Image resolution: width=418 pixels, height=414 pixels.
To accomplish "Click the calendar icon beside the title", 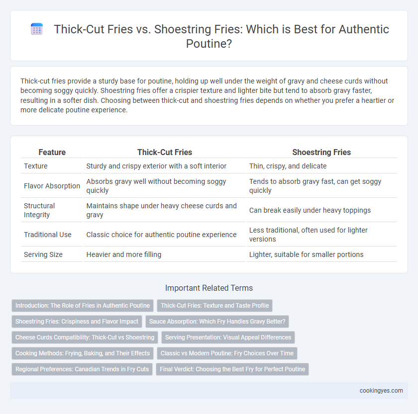I will 37,29.
